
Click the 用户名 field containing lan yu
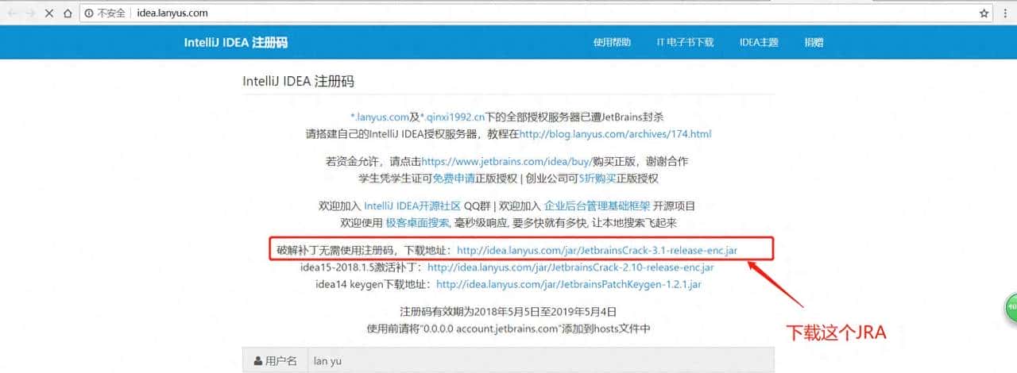pos(540,360)
